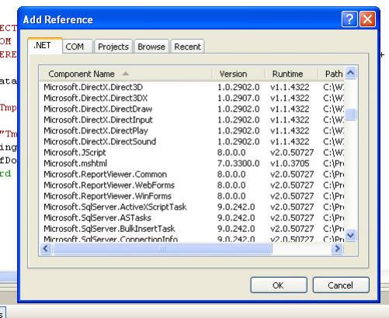Click runtime v1.0.3705 cell
389x318 pixels.
point(290,163)
